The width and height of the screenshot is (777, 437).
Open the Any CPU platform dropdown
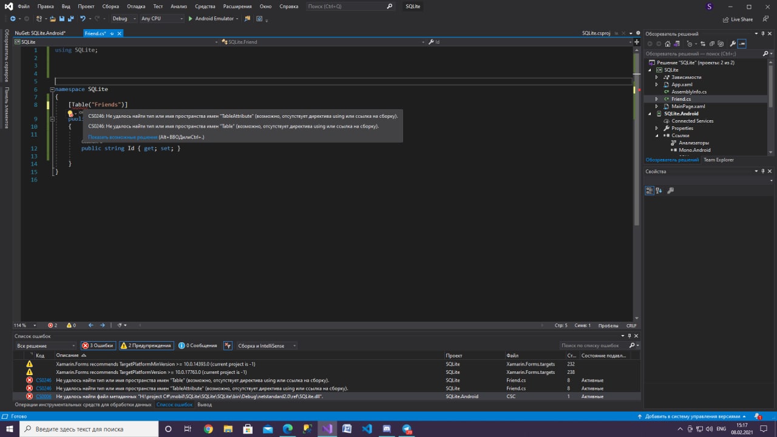[x=161, y=19]
